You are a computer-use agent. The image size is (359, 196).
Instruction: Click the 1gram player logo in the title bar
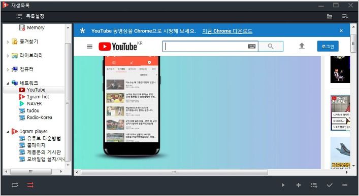coord(5,5)
